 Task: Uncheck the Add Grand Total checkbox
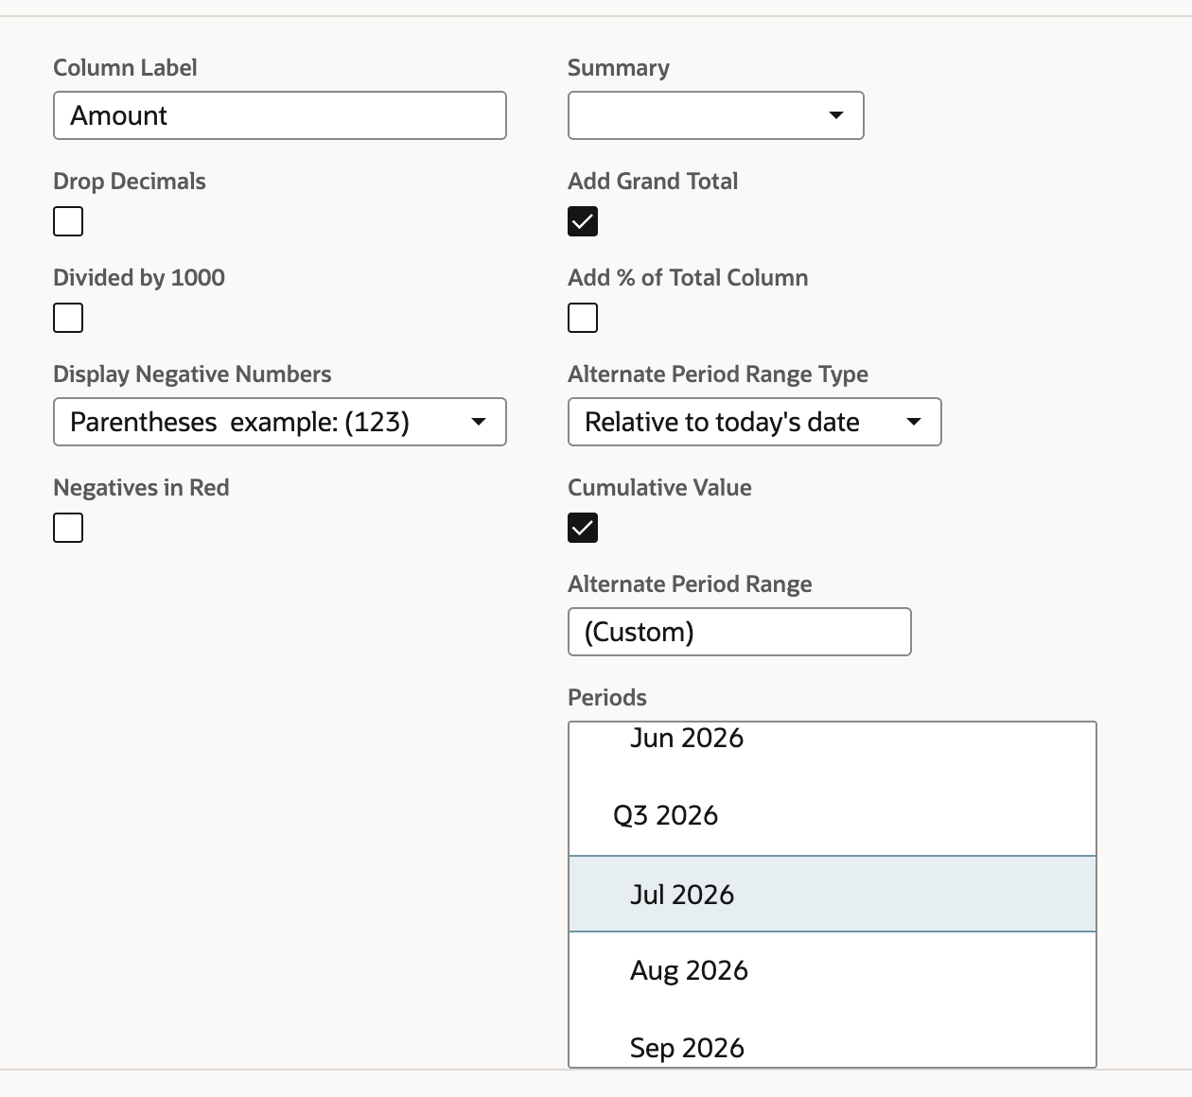[x=583, y=221]
